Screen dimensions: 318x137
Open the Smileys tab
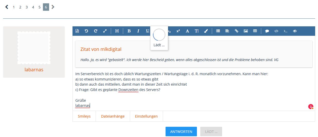coord(84,116)
